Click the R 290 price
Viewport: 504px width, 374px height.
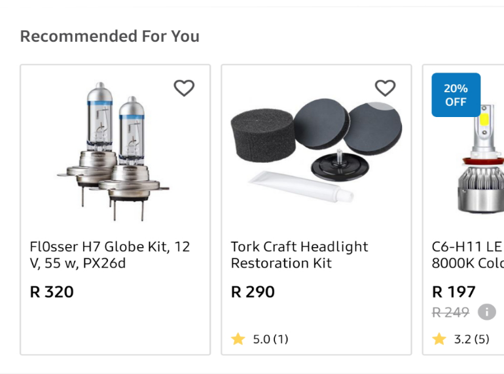click(x=253, y=292)
